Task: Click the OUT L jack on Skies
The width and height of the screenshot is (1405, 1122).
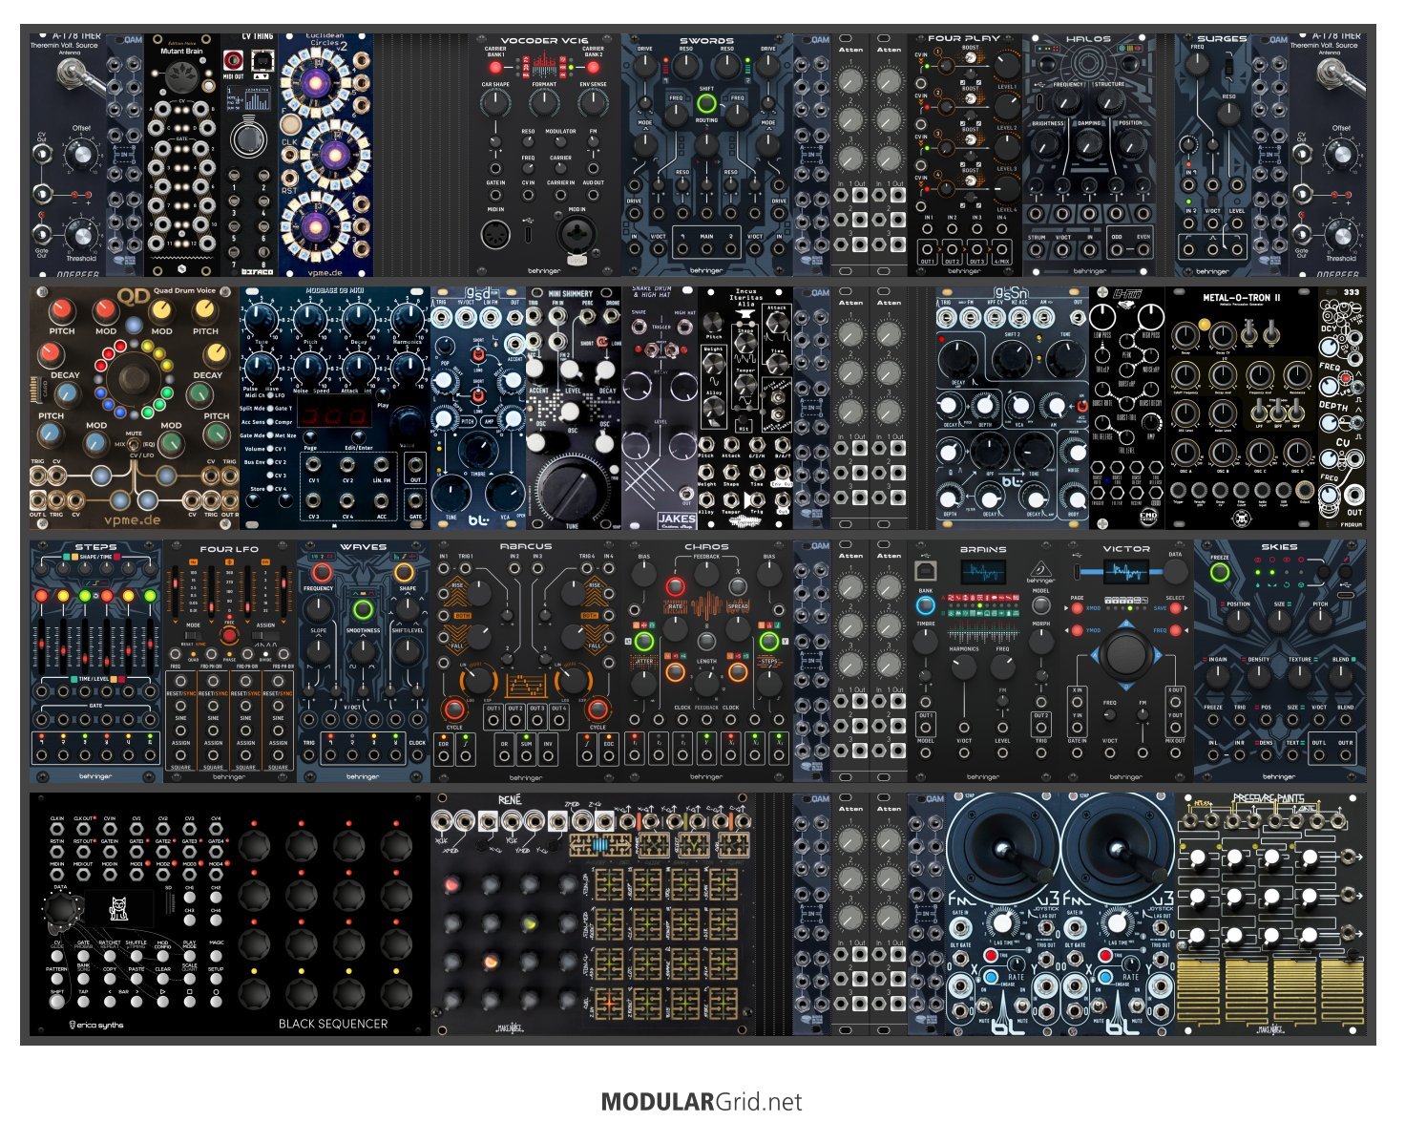Action: tap(1318, 755)
